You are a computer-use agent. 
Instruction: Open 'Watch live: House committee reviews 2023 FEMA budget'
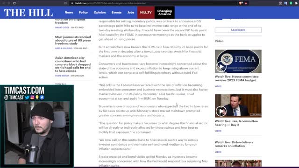coord(237,78)
